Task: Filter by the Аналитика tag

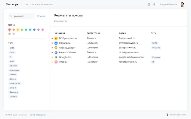Action: coord(14,70)
